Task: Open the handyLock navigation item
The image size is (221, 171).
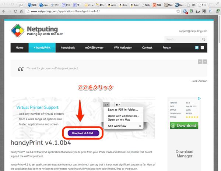Action: click(x=68, y=48)
